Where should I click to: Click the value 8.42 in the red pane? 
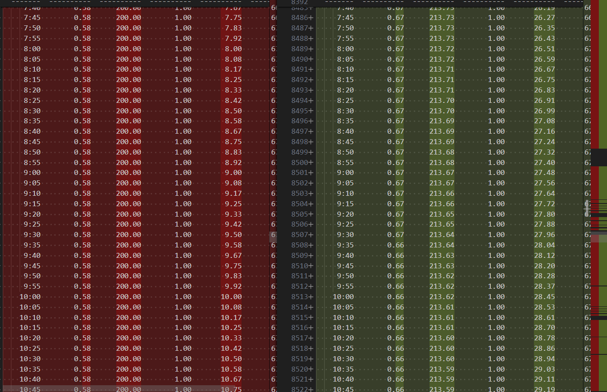tap(233, 101)
